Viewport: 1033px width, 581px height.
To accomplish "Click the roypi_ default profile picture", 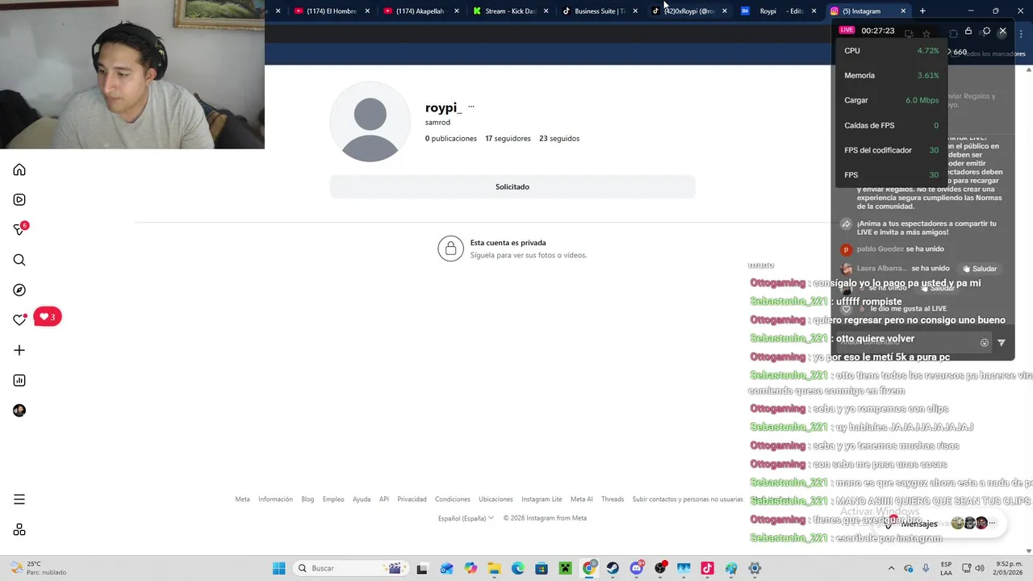I will pyautogui.click(x=370, y=122).
